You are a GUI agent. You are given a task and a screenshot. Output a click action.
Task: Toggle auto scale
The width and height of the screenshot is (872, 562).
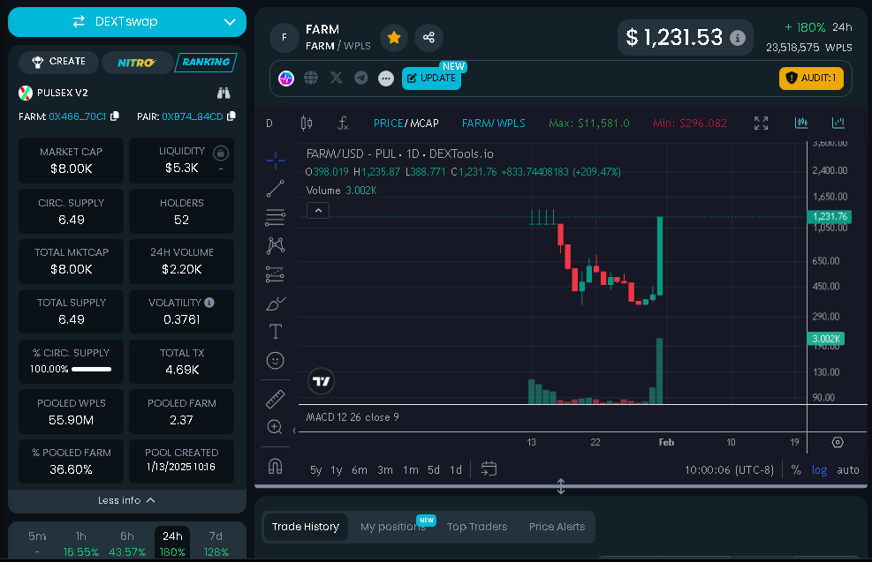[x=847, y=470]
